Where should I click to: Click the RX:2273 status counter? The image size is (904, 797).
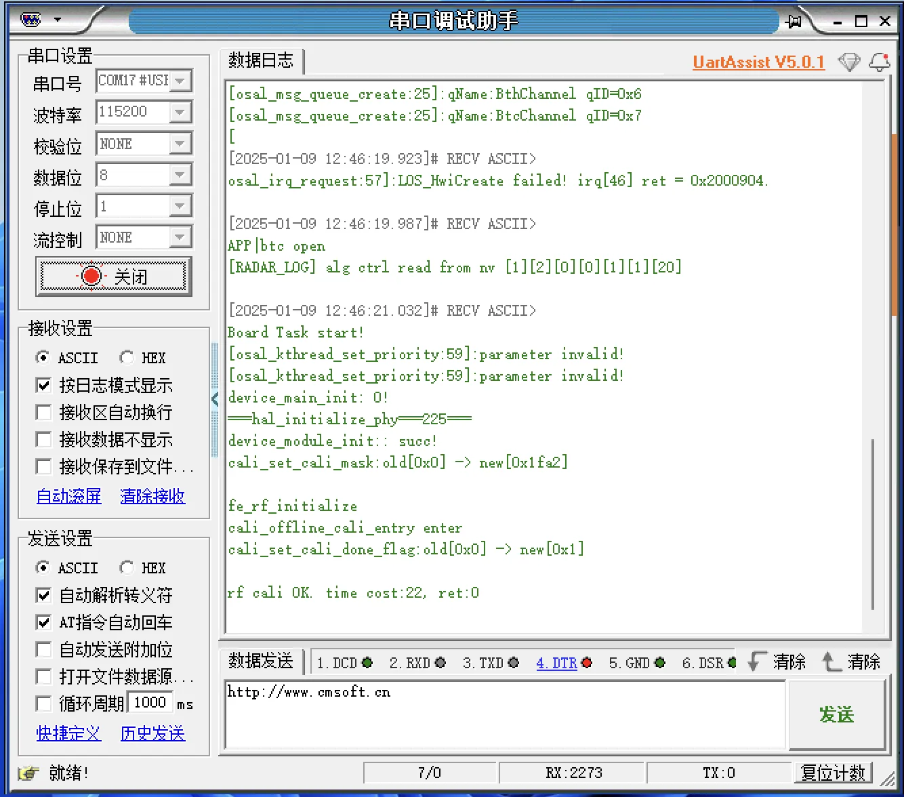point(573,773)
